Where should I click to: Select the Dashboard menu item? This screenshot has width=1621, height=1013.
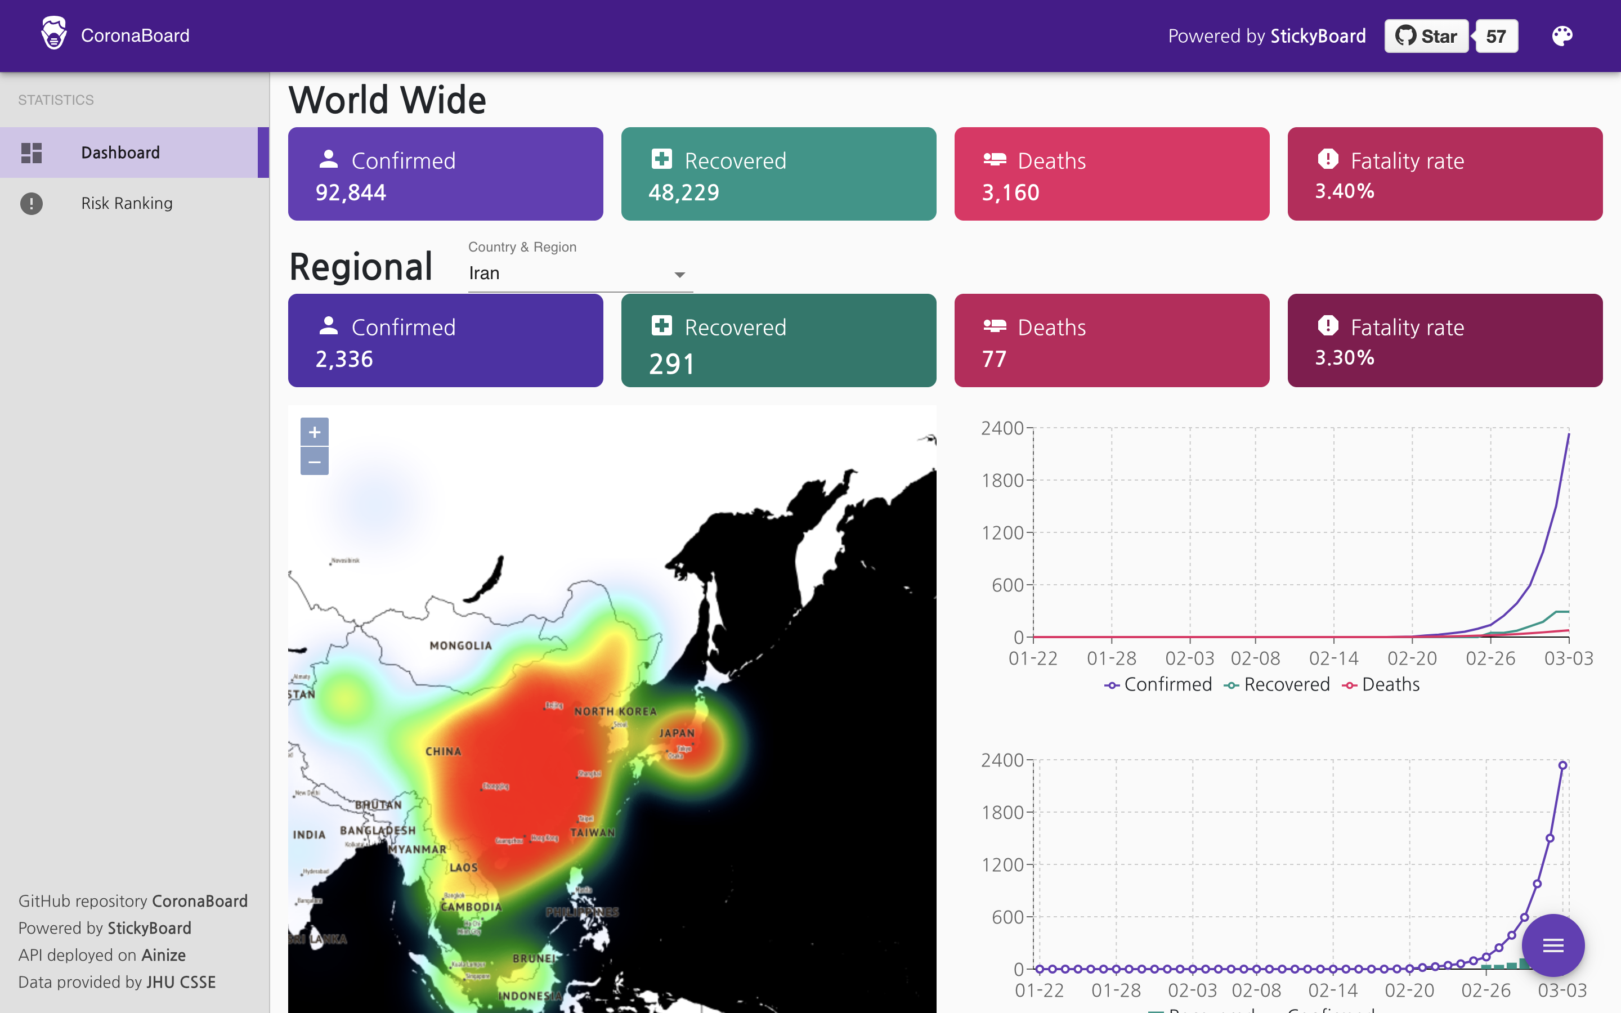click(x=120, y=153)
